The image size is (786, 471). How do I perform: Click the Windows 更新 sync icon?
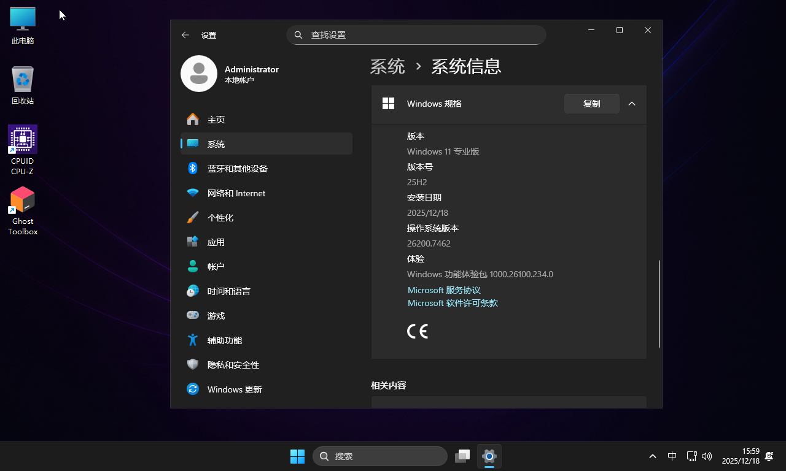click(193, 389)
